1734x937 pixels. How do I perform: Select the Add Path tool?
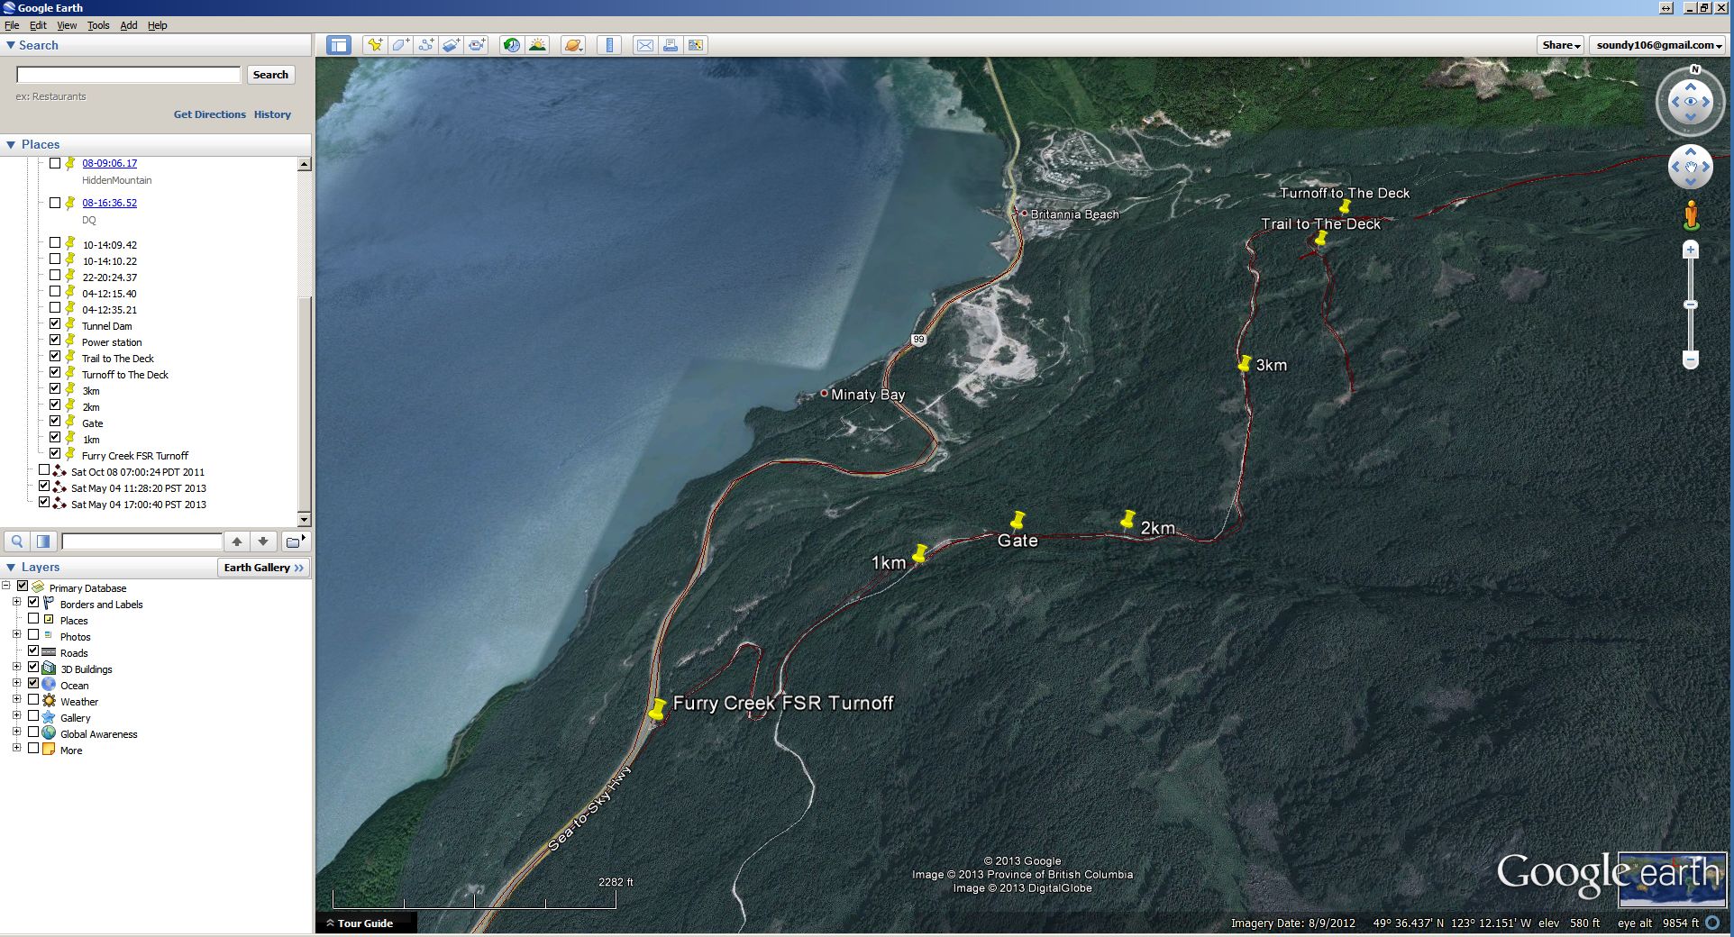(x=426, y=45)
